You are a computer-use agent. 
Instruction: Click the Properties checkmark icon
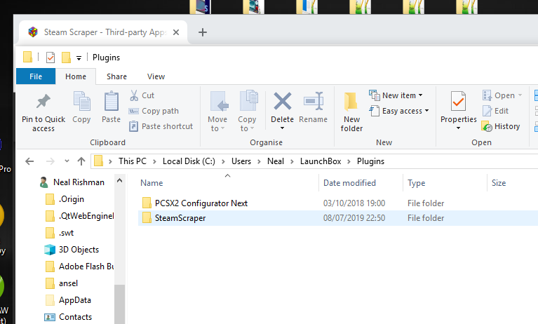coord(459,101)
